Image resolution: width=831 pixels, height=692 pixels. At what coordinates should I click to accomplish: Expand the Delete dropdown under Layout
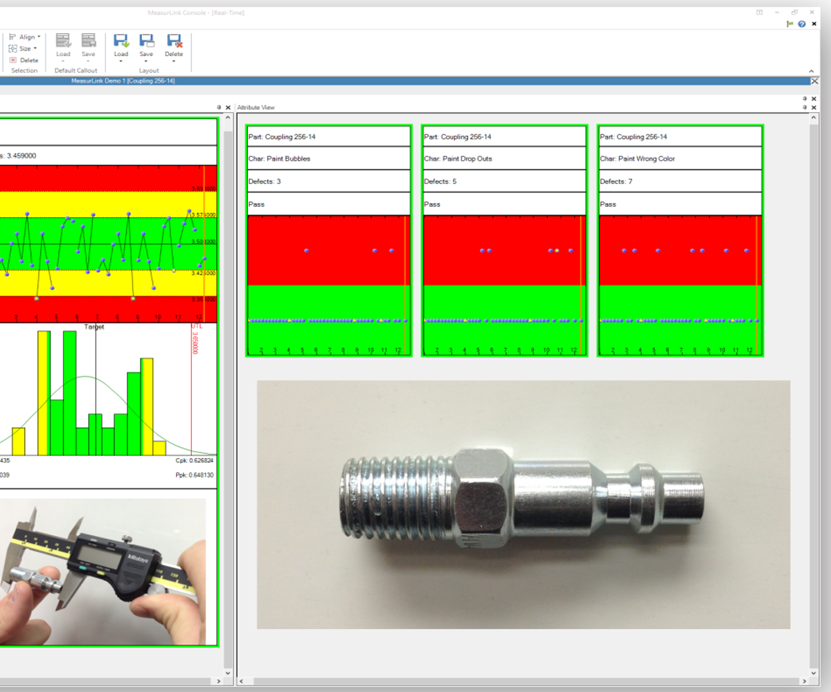pos(174,62)
